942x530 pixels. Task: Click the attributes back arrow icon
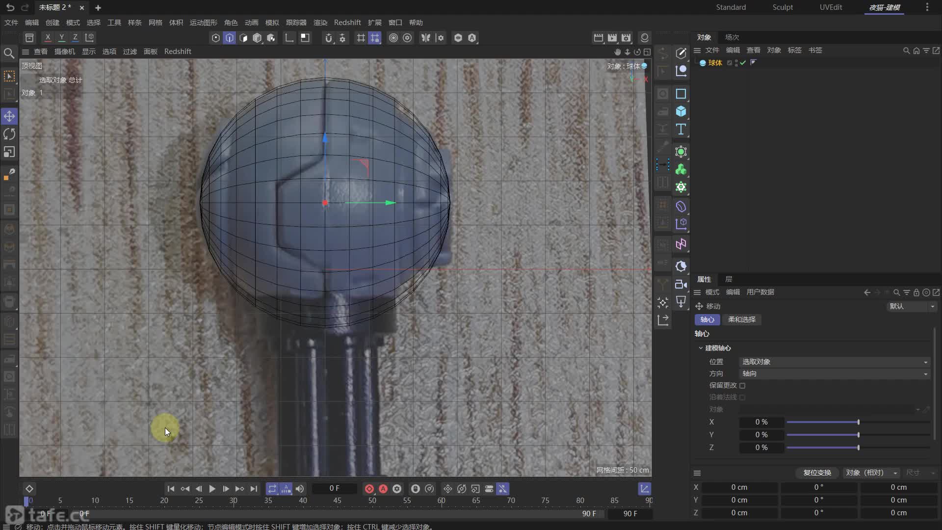click(867, 292)
